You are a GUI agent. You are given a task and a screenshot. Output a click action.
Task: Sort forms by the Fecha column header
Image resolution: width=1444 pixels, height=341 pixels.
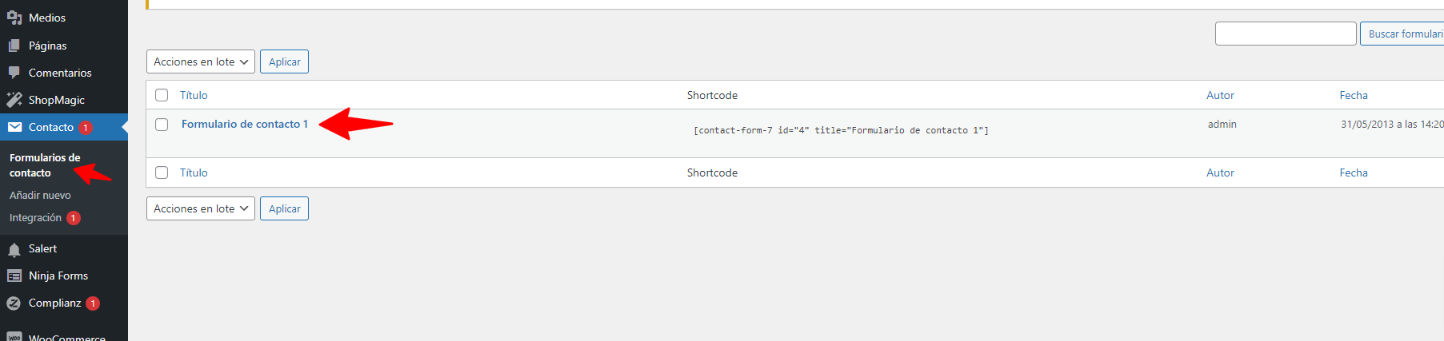[x=1354, y=95]
